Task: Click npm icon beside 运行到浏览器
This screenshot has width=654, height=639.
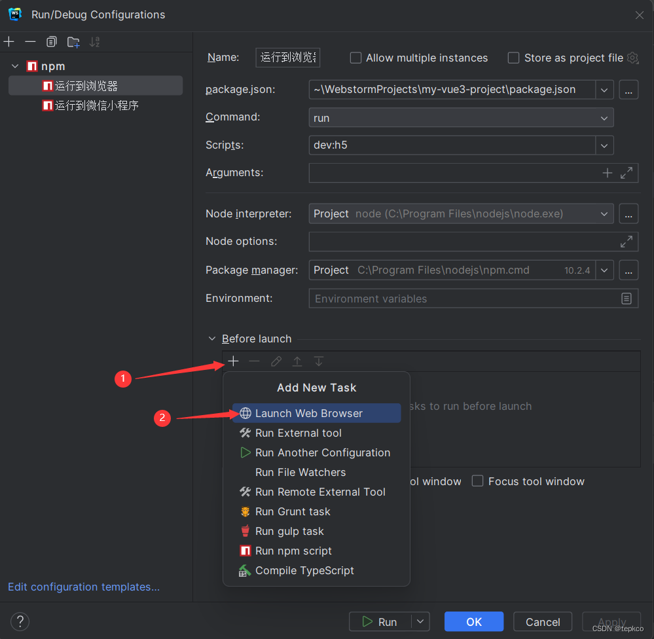Action: point(48,86)
